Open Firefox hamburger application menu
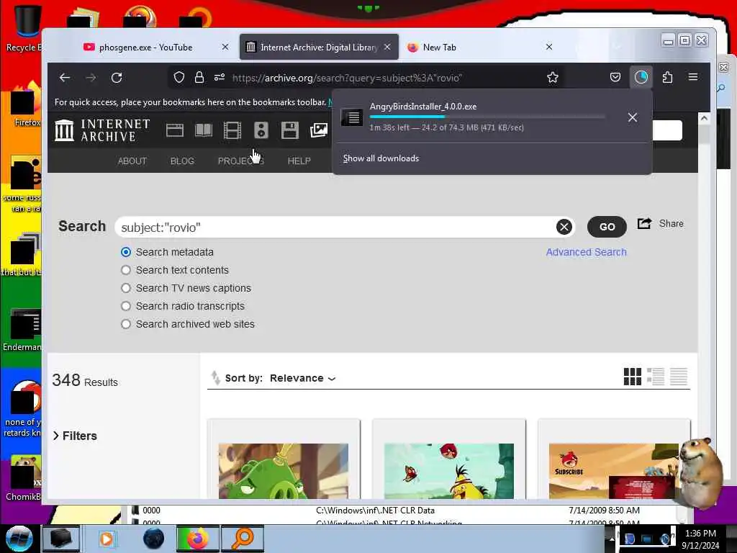 point(693,77)
